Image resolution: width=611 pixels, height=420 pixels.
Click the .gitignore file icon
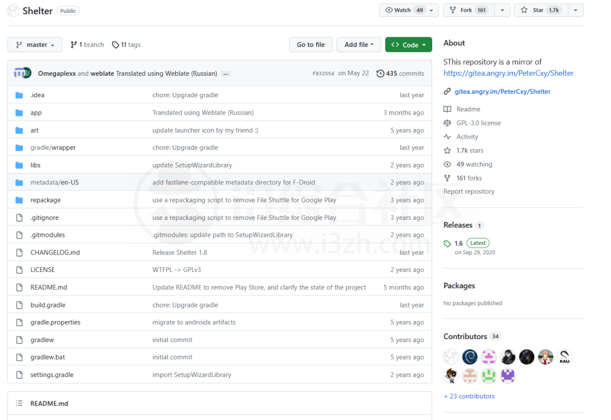point(19,218)
